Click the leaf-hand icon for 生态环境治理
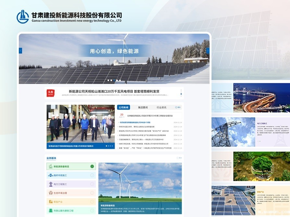This screenshot has height=217, width=290. (51, 193)
